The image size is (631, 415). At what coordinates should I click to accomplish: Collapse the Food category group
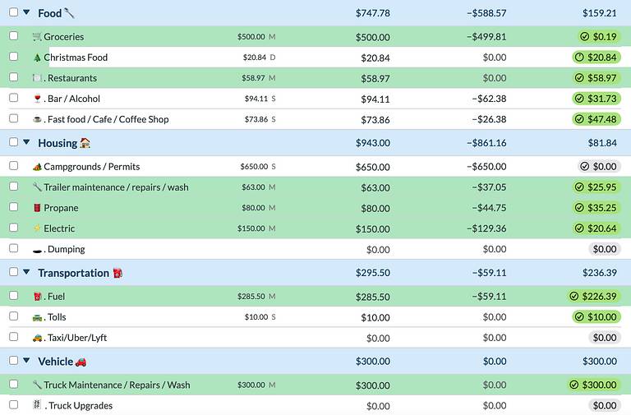click(x=26, y=12)
